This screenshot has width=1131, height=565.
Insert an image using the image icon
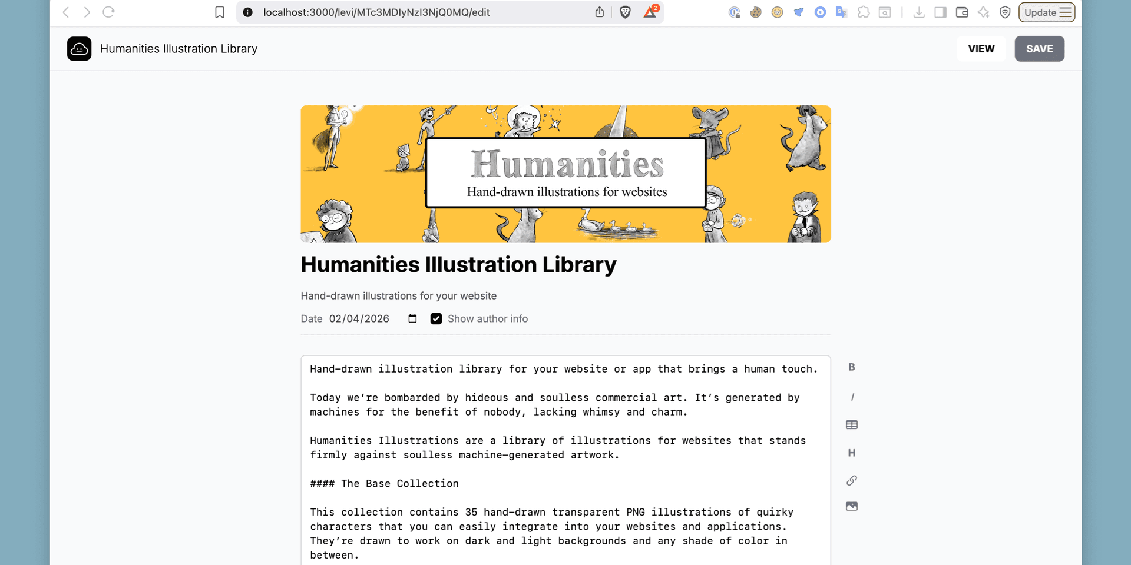852,506
